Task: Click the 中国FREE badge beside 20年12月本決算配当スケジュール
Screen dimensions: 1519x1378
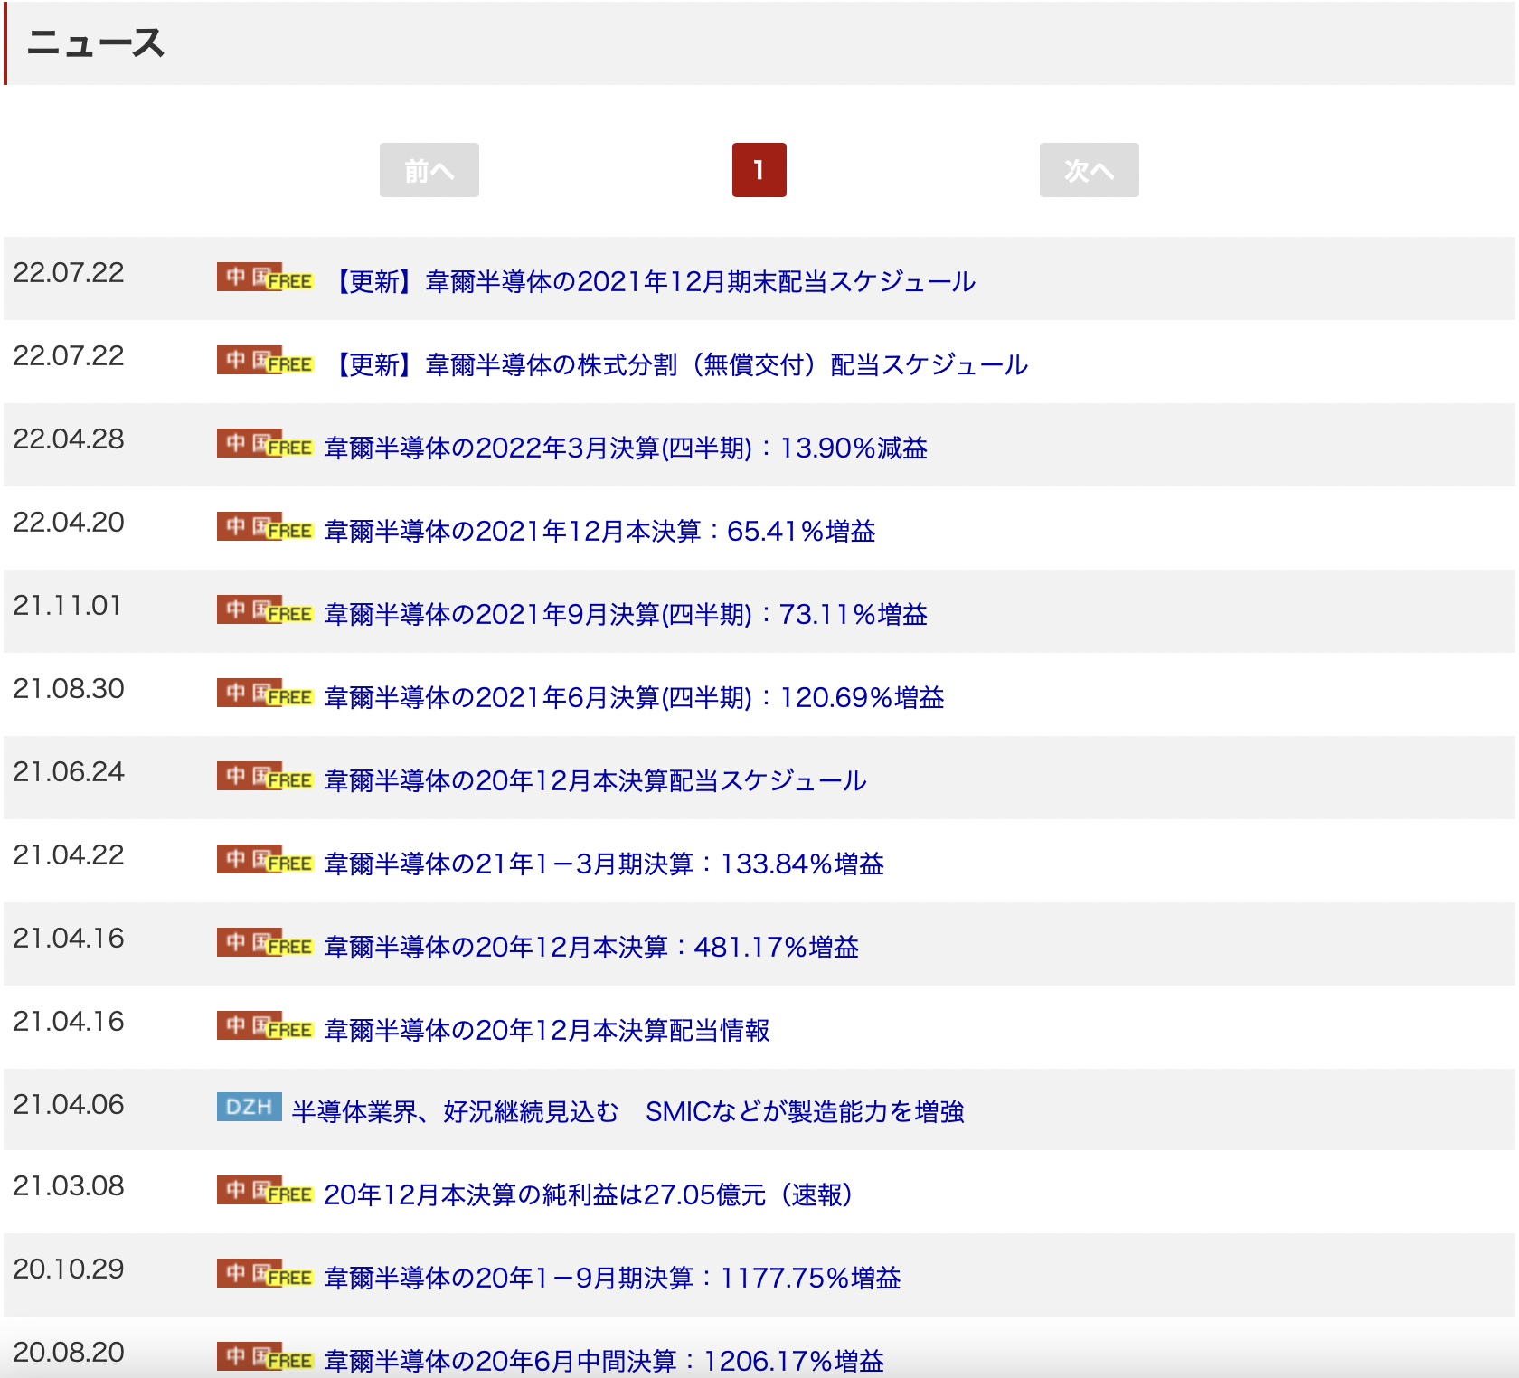Action: [265, 777]
